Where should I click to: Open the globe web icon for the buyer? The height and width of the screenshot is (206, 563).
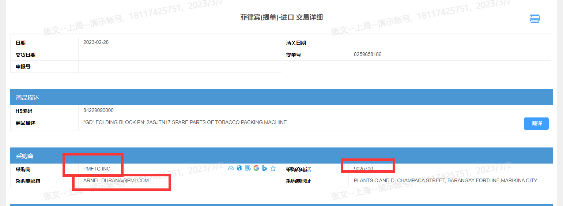pyautogui.click(x=239, y=168)
